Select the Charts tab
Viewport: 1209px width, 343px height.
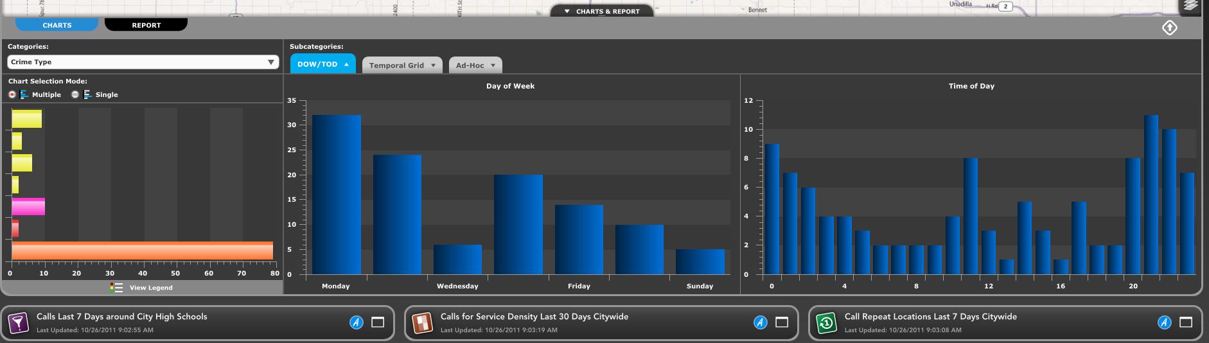57,25
